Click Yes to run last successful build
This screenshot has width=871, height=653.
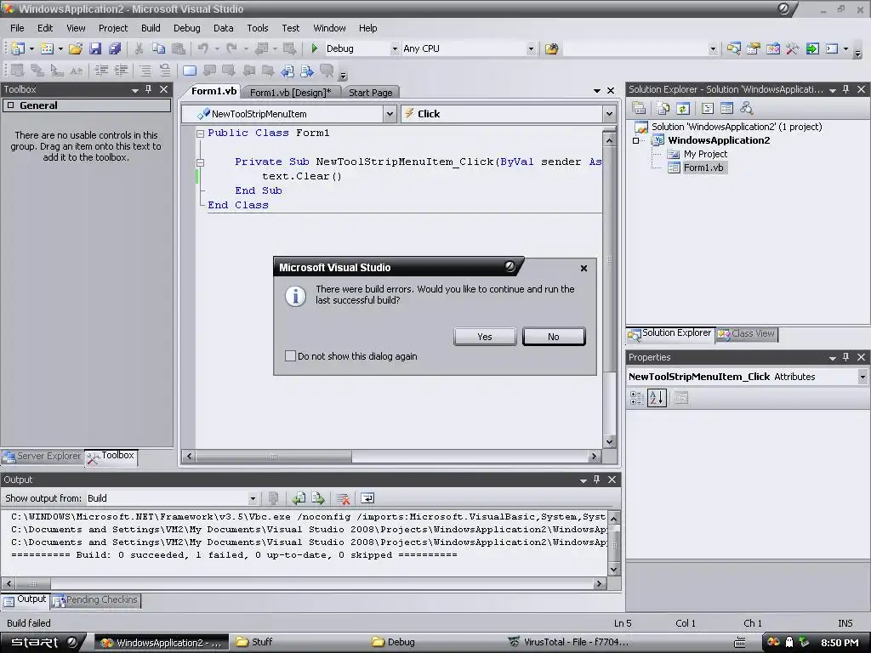484,337
